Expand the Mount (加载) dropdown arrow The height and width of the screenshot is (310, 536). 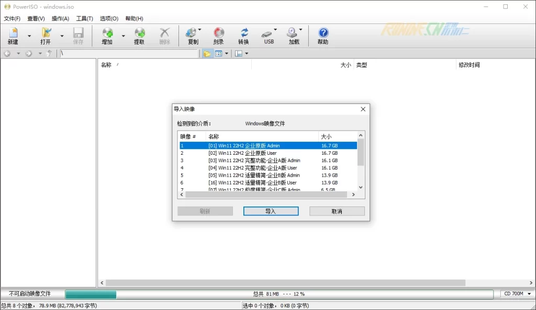point(300,30)
